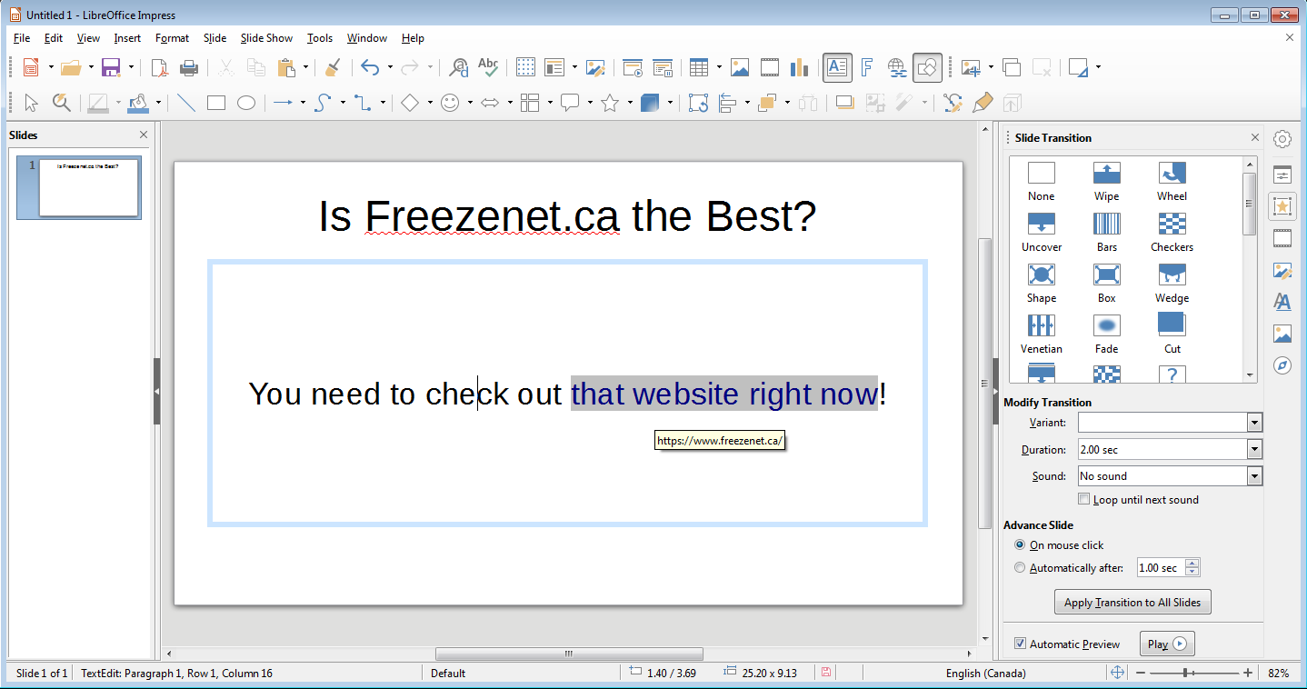The image size is (1307, 689).
Task: Open sidebar Gallery deck icon
Action: pyautogui.click(x=1282, y=334)
